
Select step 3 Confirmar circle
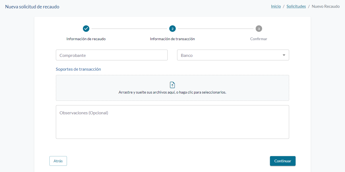pyautogui.click(x=259, y=29)
